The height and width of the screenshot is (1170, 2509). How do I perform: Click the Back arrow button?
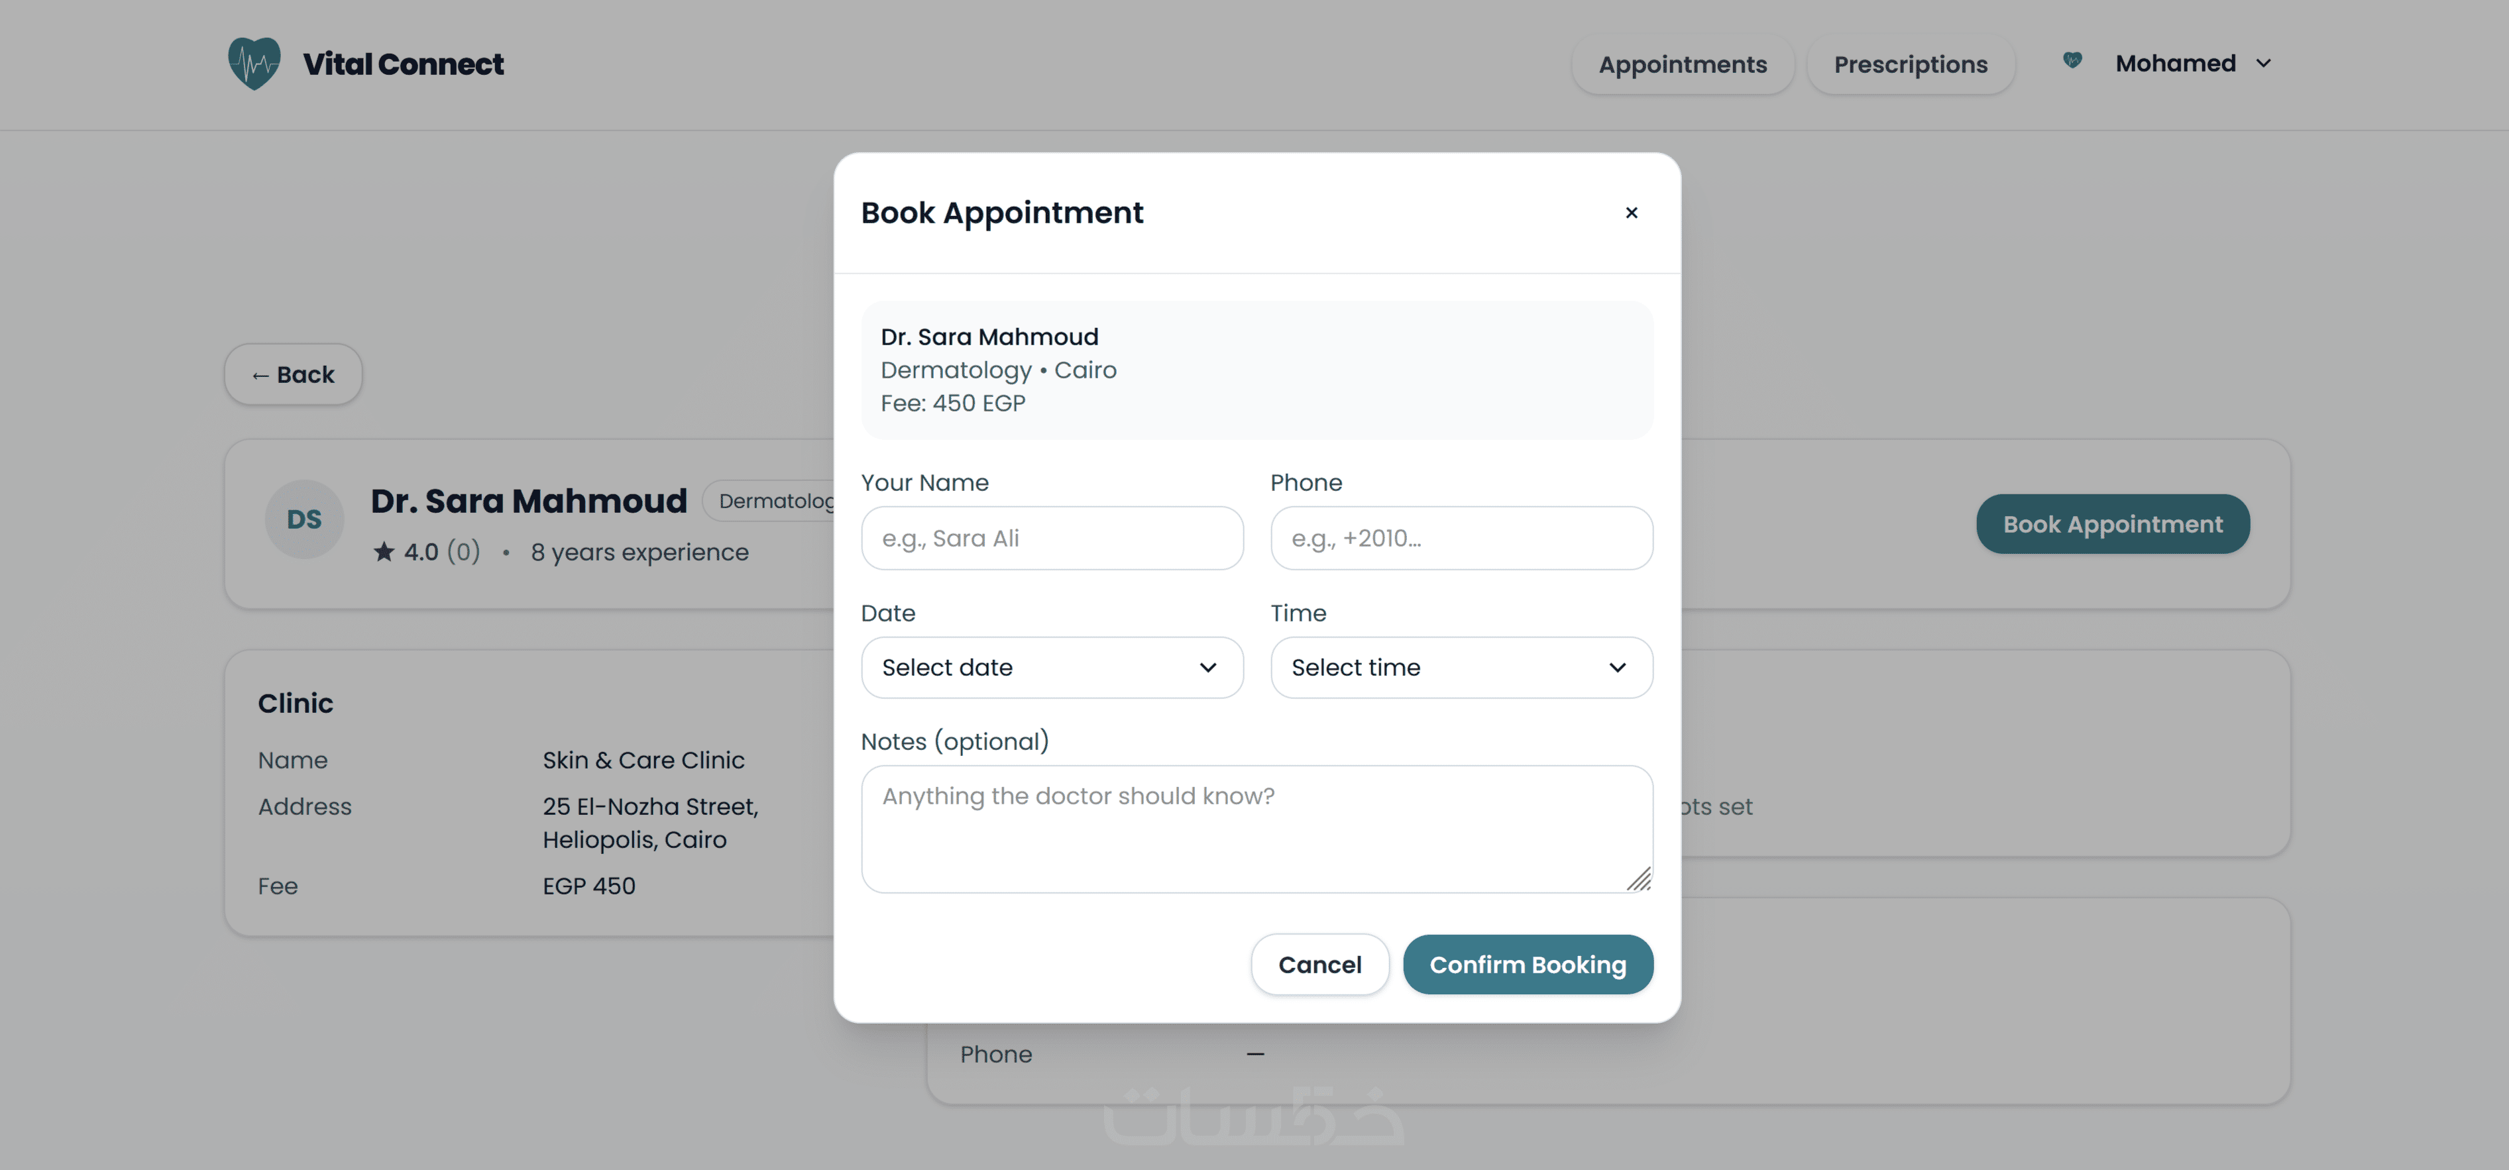[293, 375]
